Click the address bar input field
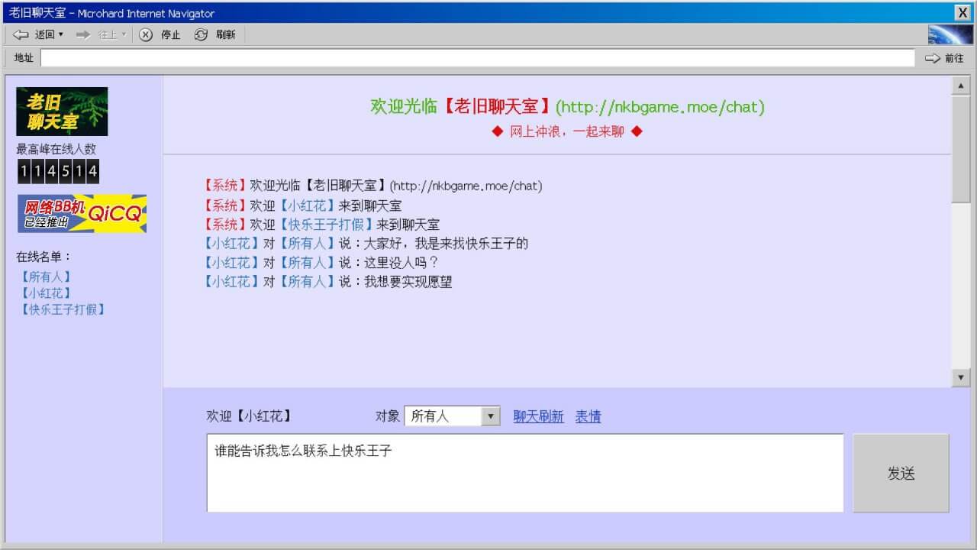The height and width of the screenshot is (550, 977). point(477,58)
